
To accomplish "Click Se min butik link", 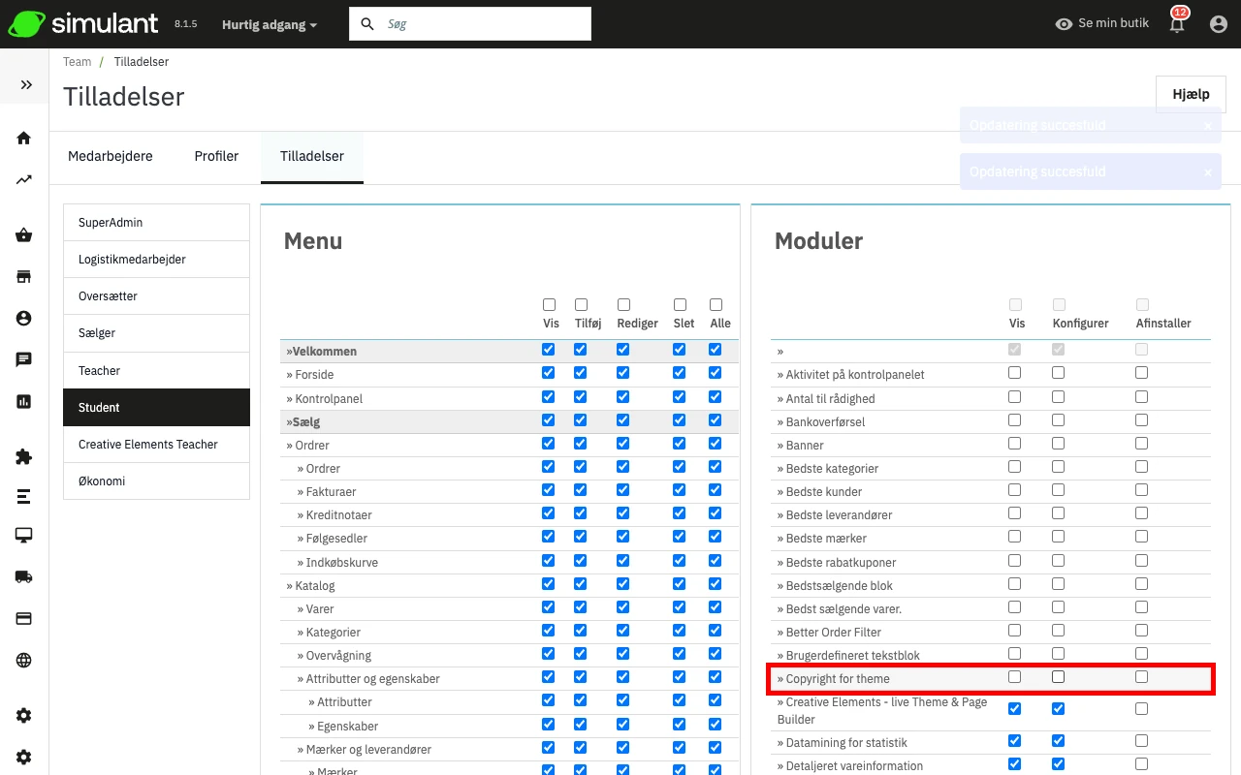I will click(x=1102, y=23).
